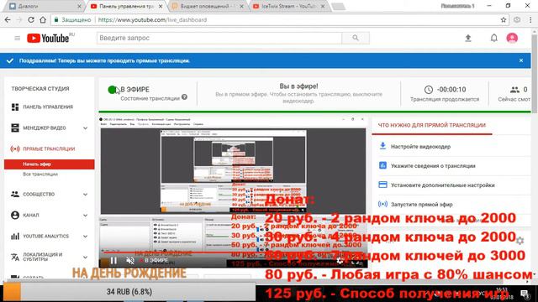Click the current viewers people icon
This screenshot has width=538, height=302.
pyautogui.click(x=514, y=90)
